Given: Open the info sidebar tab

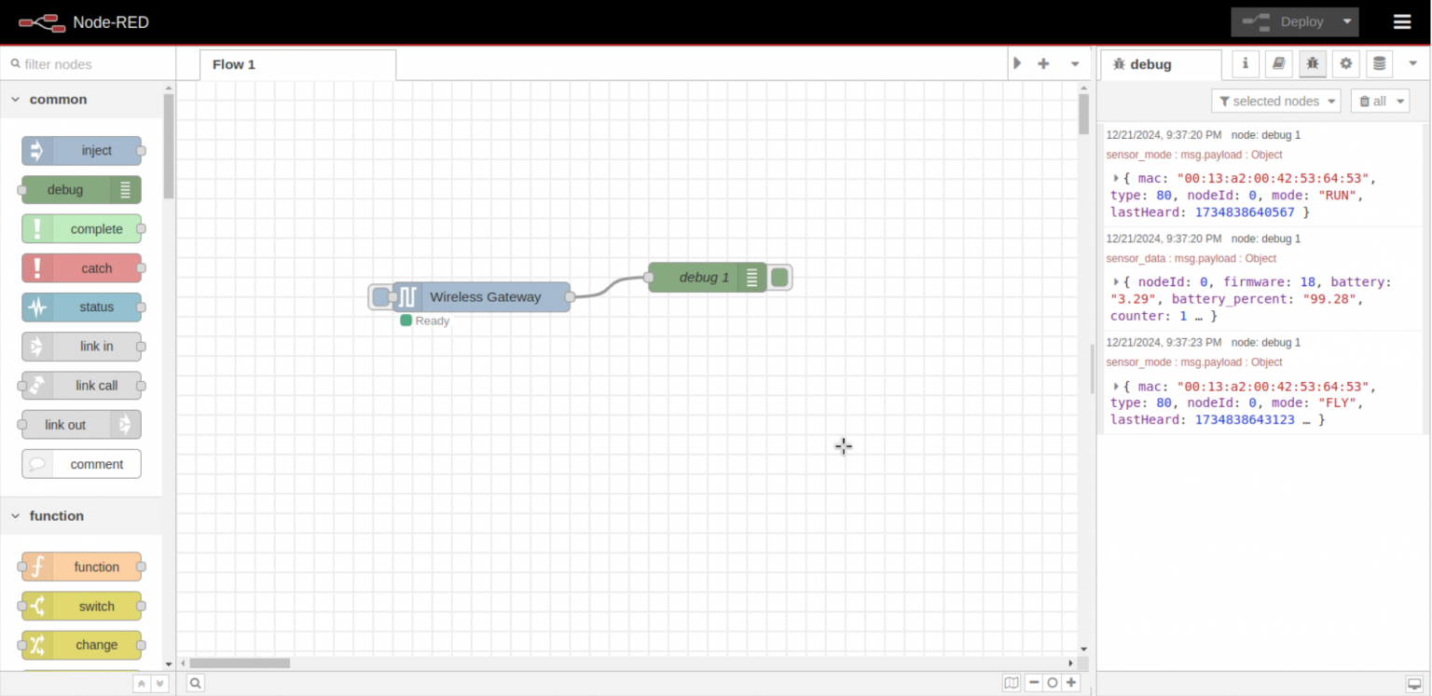Looking at the screenshot, I should 1245,63.
